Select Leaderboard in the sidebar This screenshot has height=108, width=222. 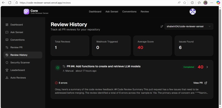point(23,70)
